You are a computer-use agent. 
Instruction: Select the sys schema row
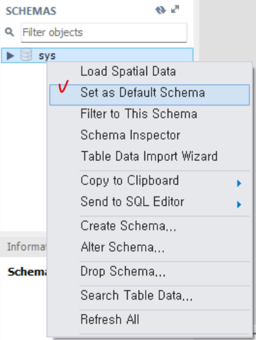97,55
